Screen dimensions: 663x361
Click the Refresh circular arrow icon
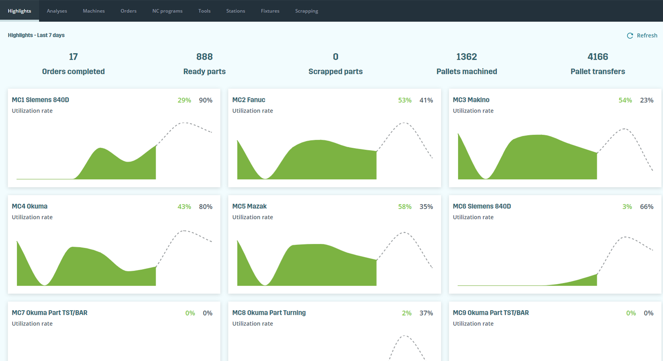[x=630, y=35]
